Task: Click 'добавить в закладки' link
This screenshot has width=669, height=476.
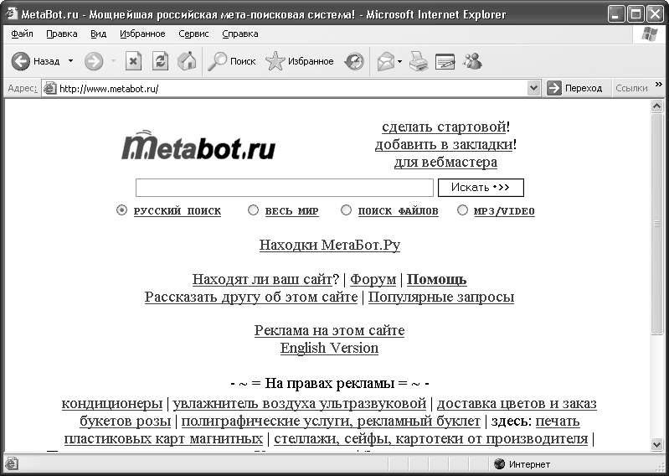Action: pos(444,144)
